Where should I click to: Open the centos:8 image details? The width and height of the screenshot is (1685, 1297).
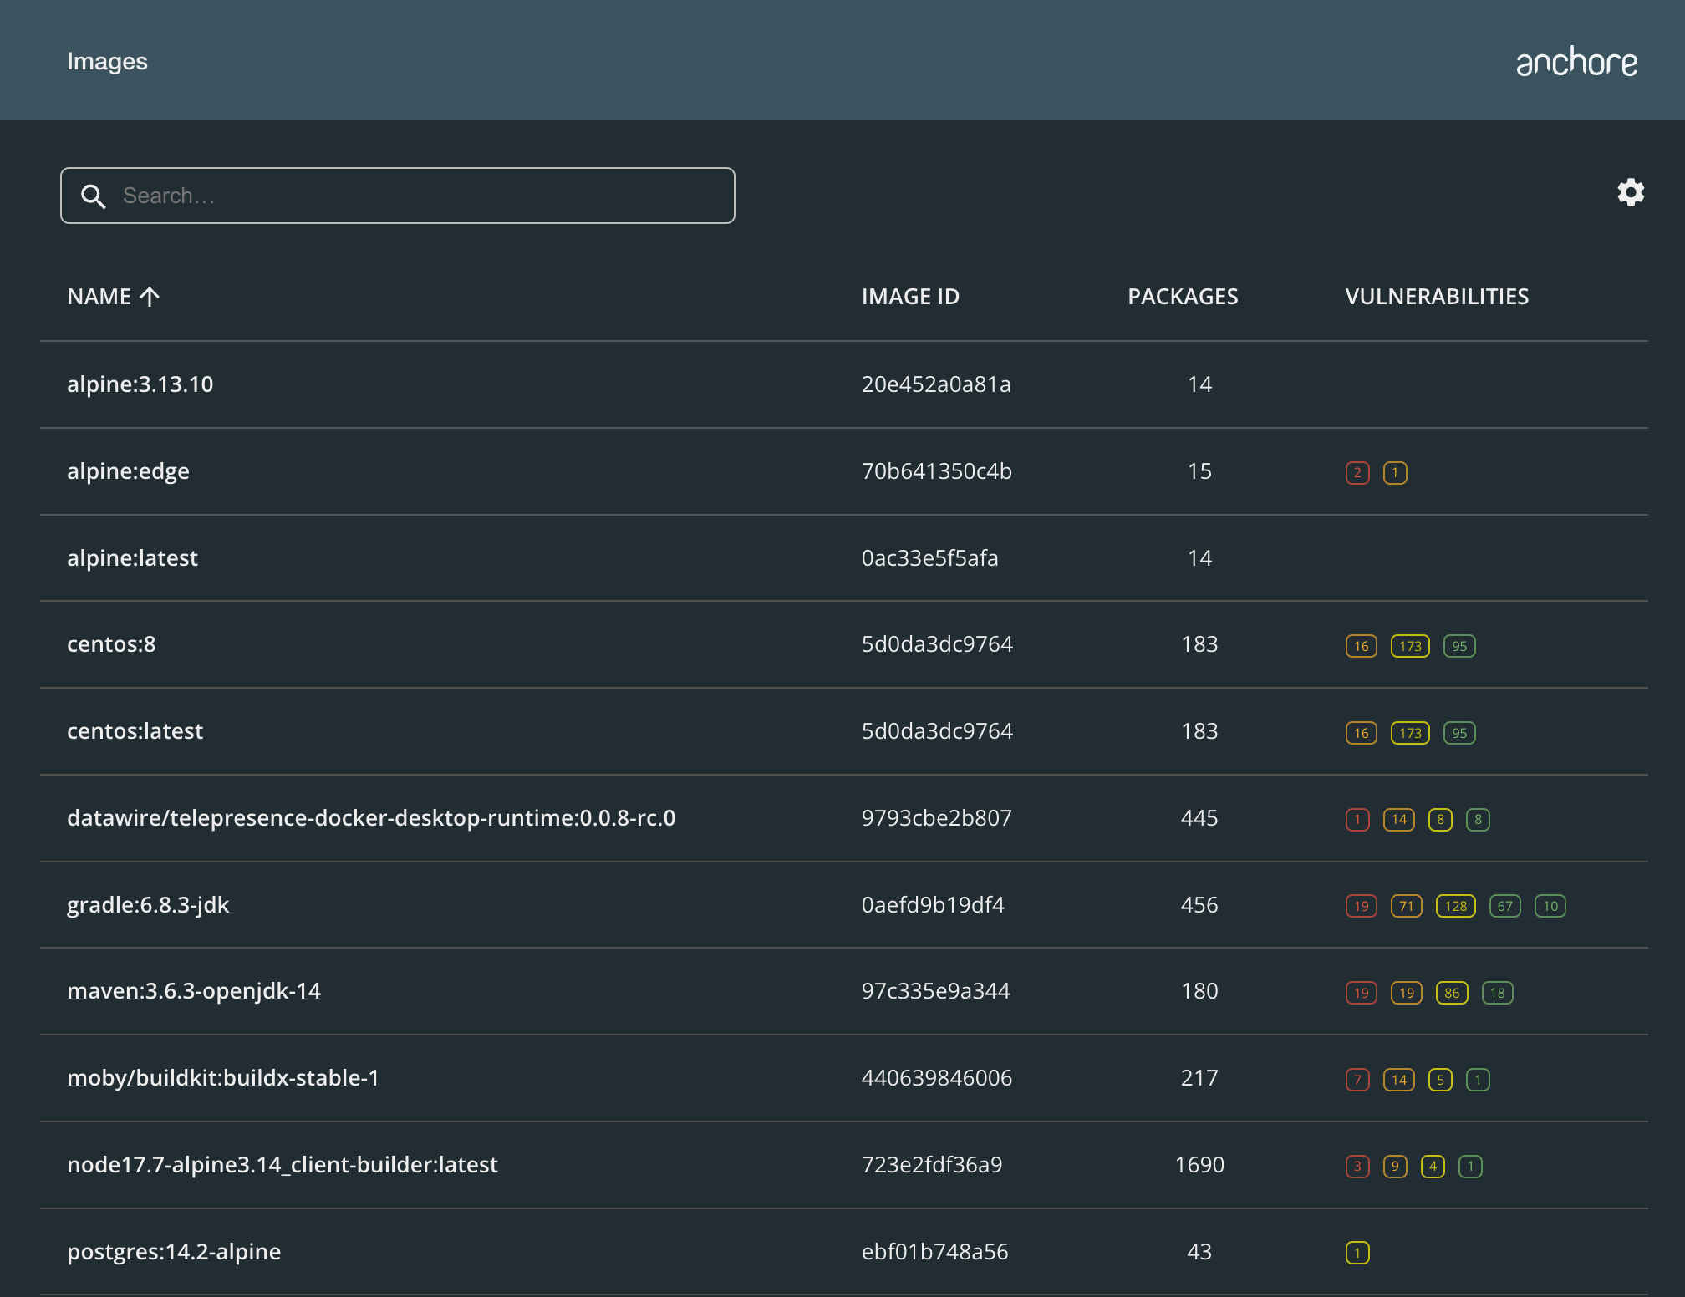click(x=111, y=644)
